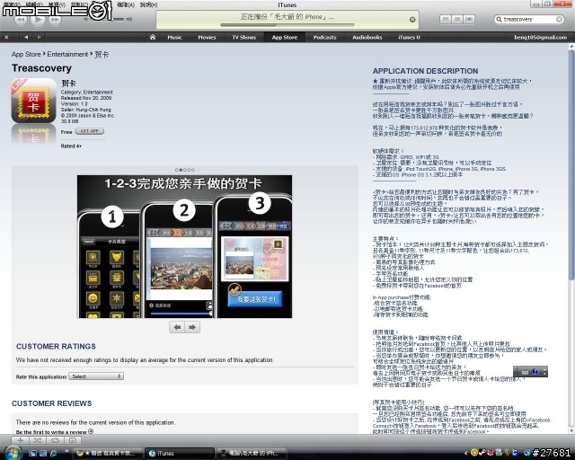The height and width of the screenshot is (460, 575).
Task: Click the Previous track rewind button
Action: 21,20
